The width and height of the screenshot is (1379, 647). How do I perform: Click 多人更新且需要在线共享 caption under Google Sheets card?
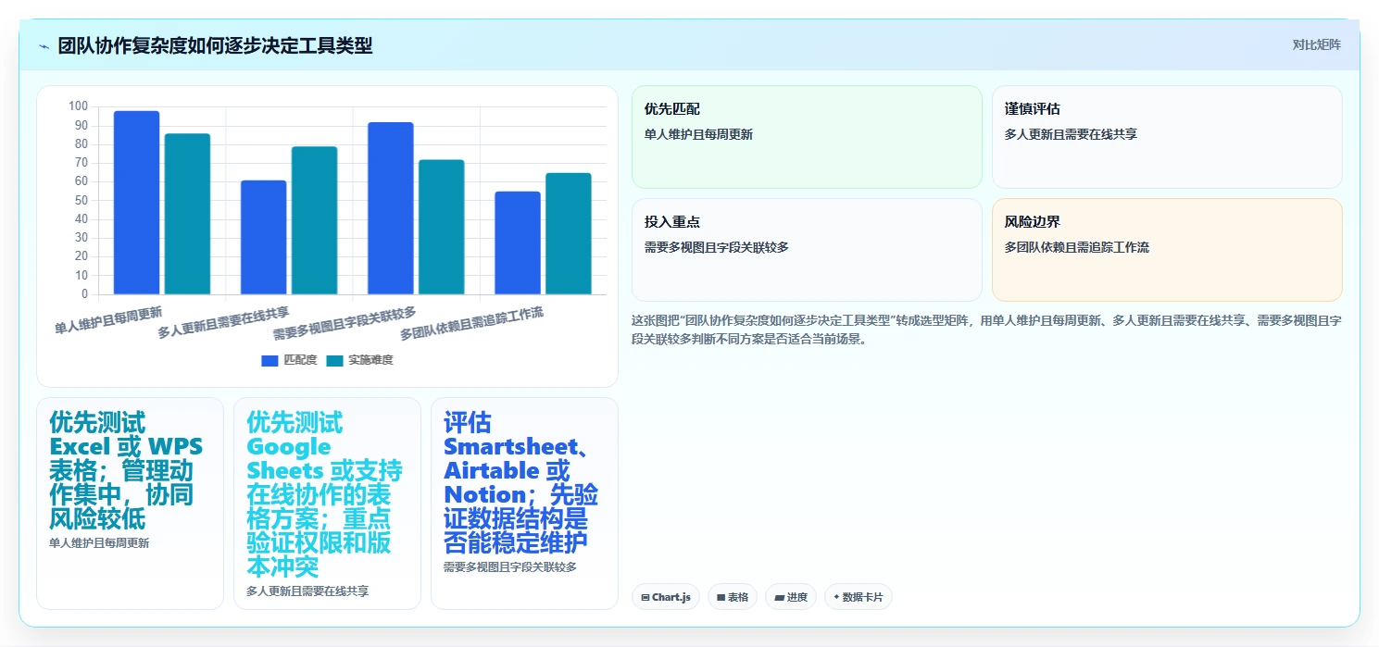(x=307, y=591)
